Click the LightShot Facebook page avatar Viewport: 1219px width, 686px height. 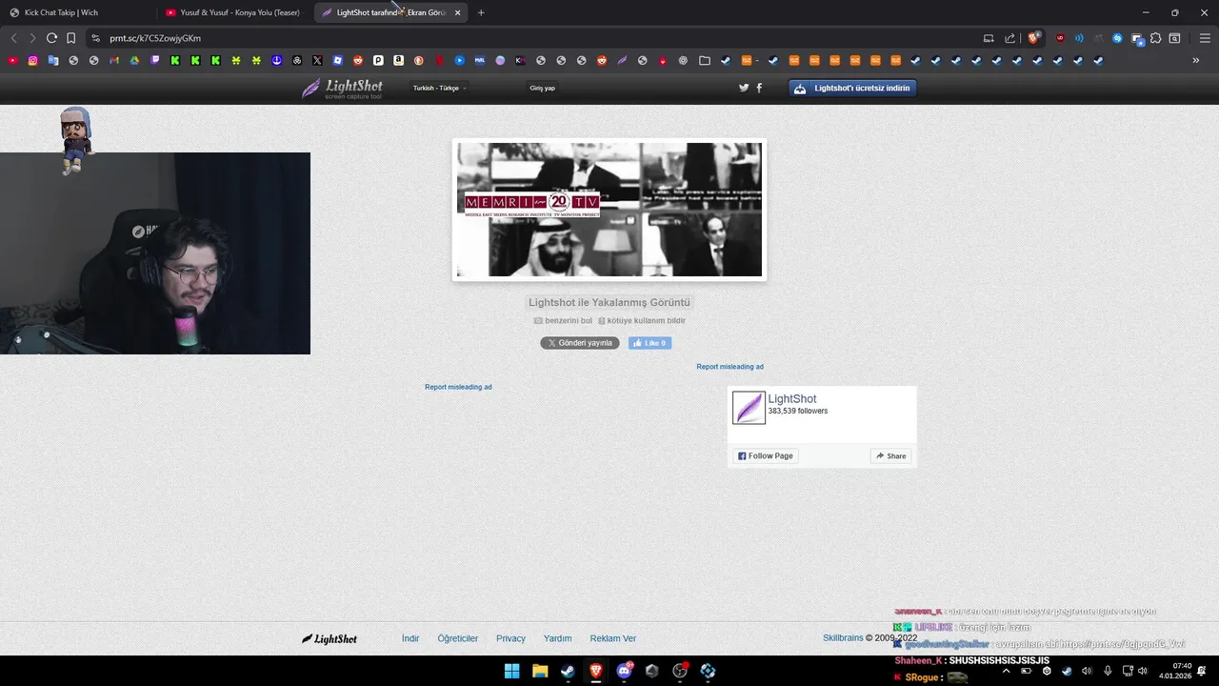[x=749, y=408]
